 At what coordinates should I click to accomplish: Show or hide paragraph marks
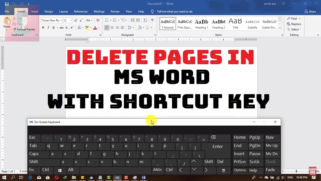152,20
